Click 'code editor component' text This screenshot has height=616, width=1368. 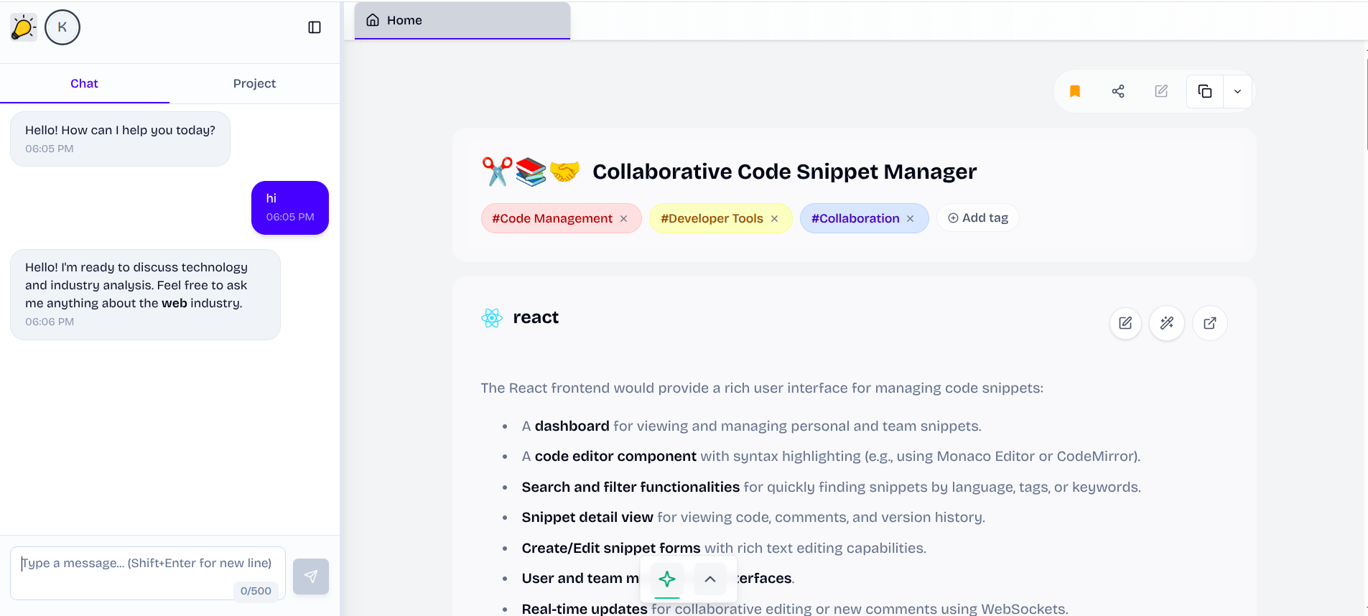615,456
